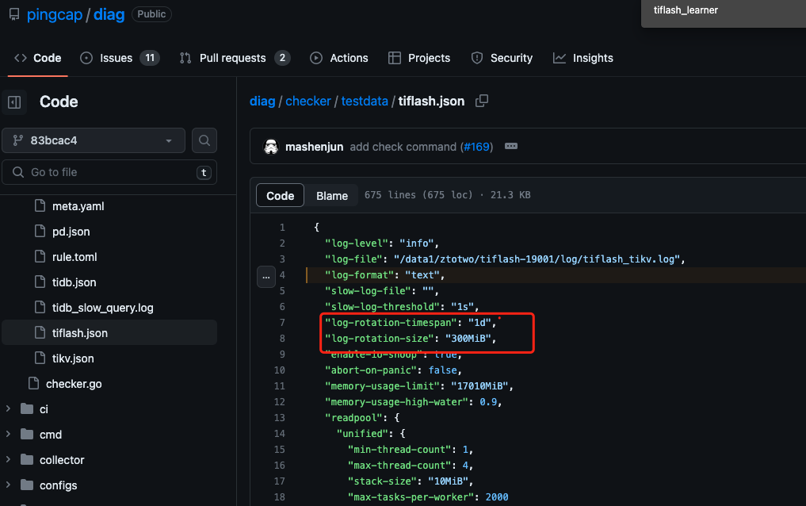Click the tidb.json file icon
Image resolution: width=806 pixels, height=506 pixels.
40,282
